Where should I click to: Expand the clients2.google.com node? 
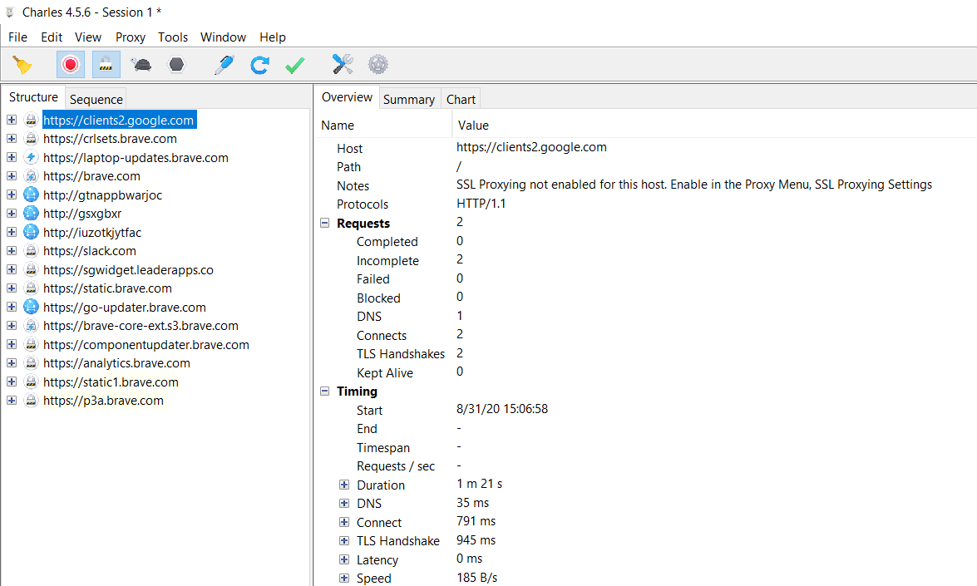point(12,120)
